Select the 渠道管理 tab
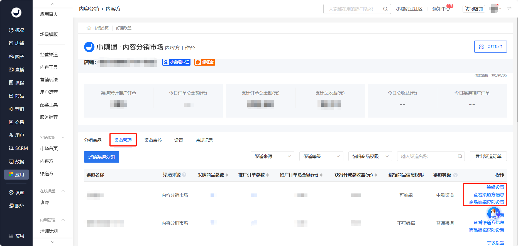The width and height of the screenshot is (518, 246). point(123,140)
